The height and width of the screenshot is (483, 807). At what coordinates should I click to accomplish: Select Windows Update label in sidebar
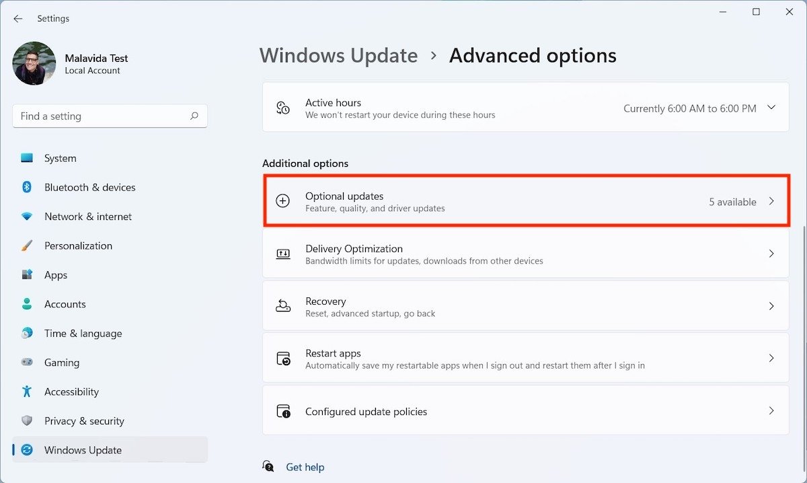[83, 450]
